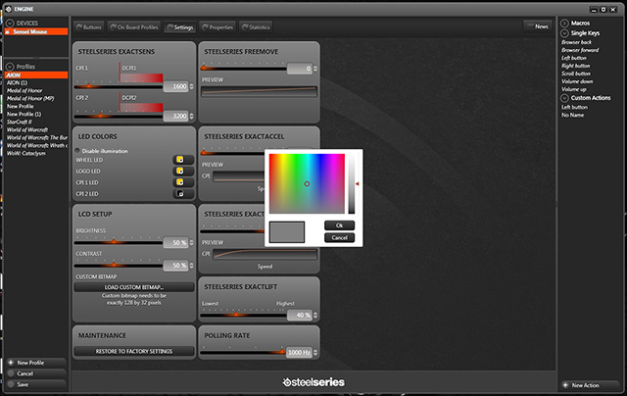The width and height of the screenshot is (627, 396).
Task: Toggle Disable illumination checkbox
Action: tap(77, 151)
